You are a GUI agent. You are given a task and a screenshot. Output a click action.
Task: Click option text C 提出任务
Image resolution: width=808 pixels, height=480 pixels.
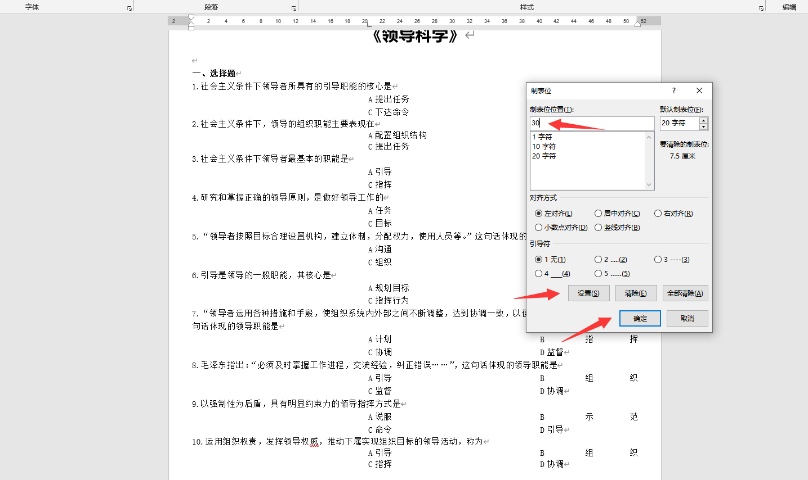pyautogui.click(x=389, y=147)
